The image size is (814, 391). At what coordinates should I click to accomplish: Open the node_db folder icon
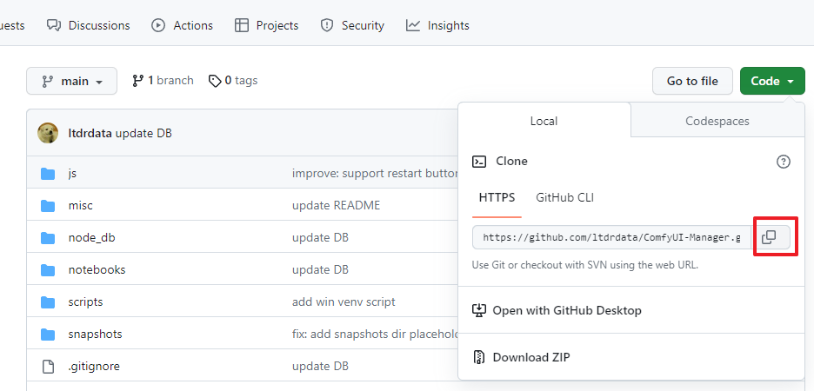pyautogui.click(x=48, y=238)
